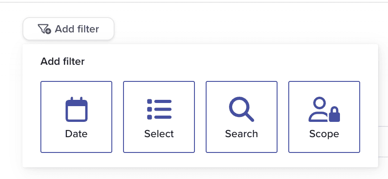Click the calendar icon for Date filter
388x179 pixels.
pyautogui.click(x=76, y=109)
